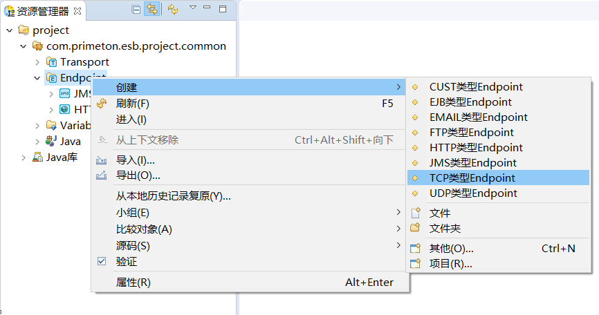Click the 导出(O)... export icon
Screen dimensions: 599x315
pos(102,175)
